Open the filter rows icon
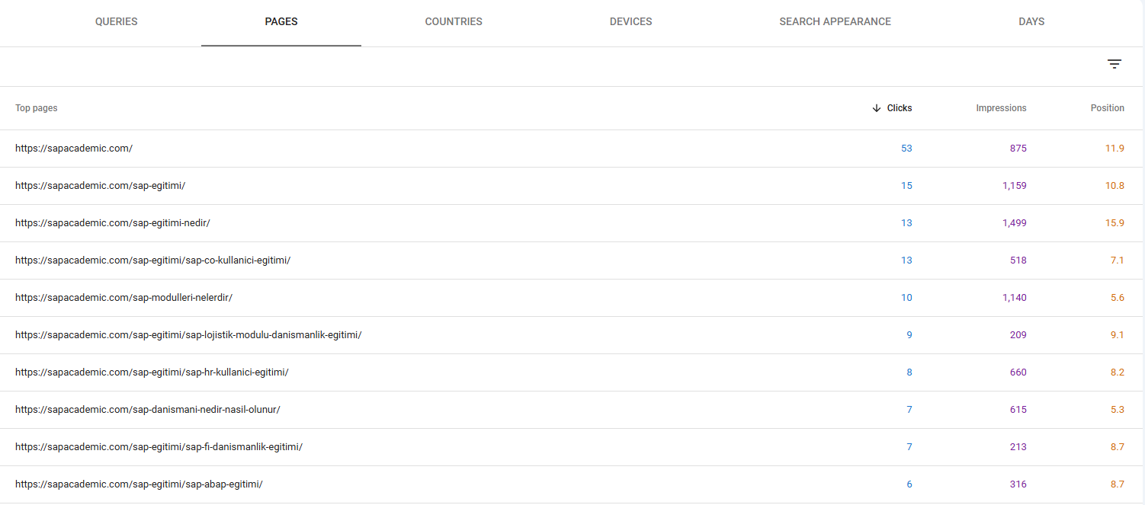The height and width of the screenshot is (505, 1145). point(1114,65)
